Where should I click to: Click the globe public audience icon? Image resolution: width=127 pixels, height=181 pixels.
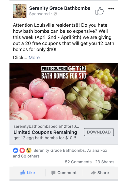[x=55, y=14]
